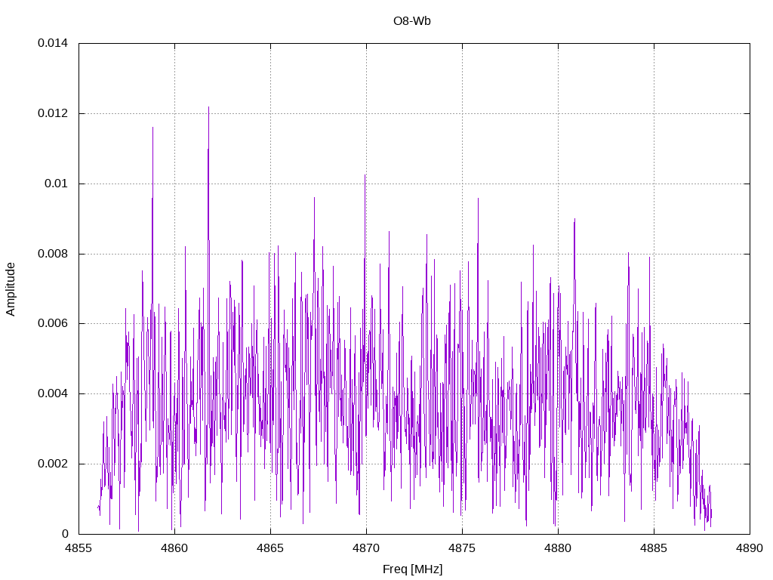Click the 0.01 y-axis tick label
The width and height of the screenshot is (773, 580).
pos(56,184)
